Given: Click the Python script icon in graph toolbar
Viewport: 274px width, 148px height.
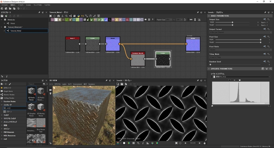Looking at the screenshot, I should click(79, 16).
